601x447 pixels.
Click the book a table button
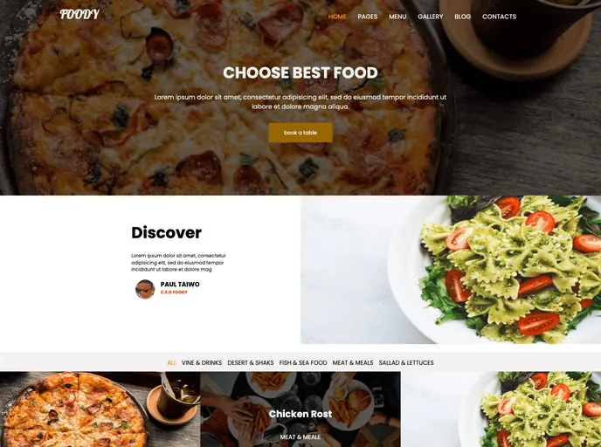click(300, 133)
